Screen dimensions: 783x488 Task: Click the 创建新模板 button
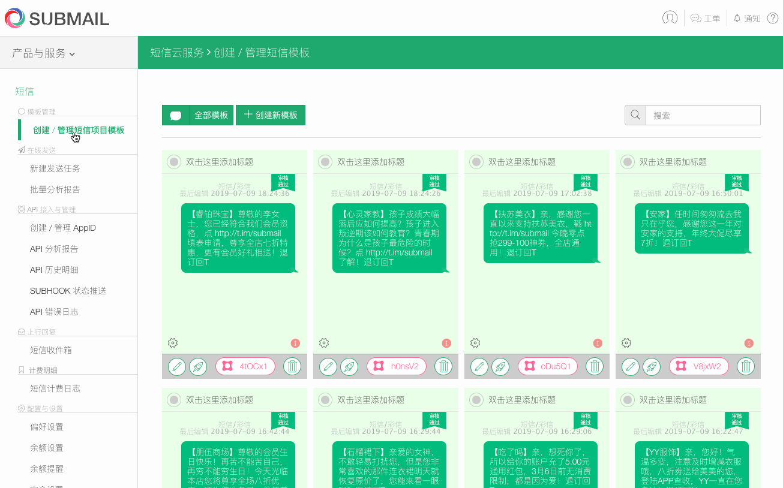pyautogui.click(x=270, y=115)
